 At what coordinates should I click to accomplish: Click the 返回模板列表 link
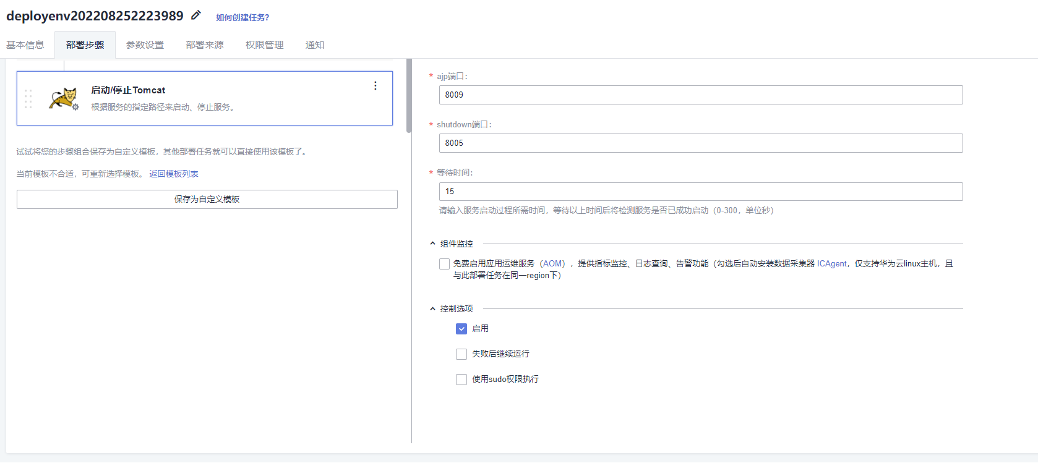pyautogui.click(x=174, y=174)
